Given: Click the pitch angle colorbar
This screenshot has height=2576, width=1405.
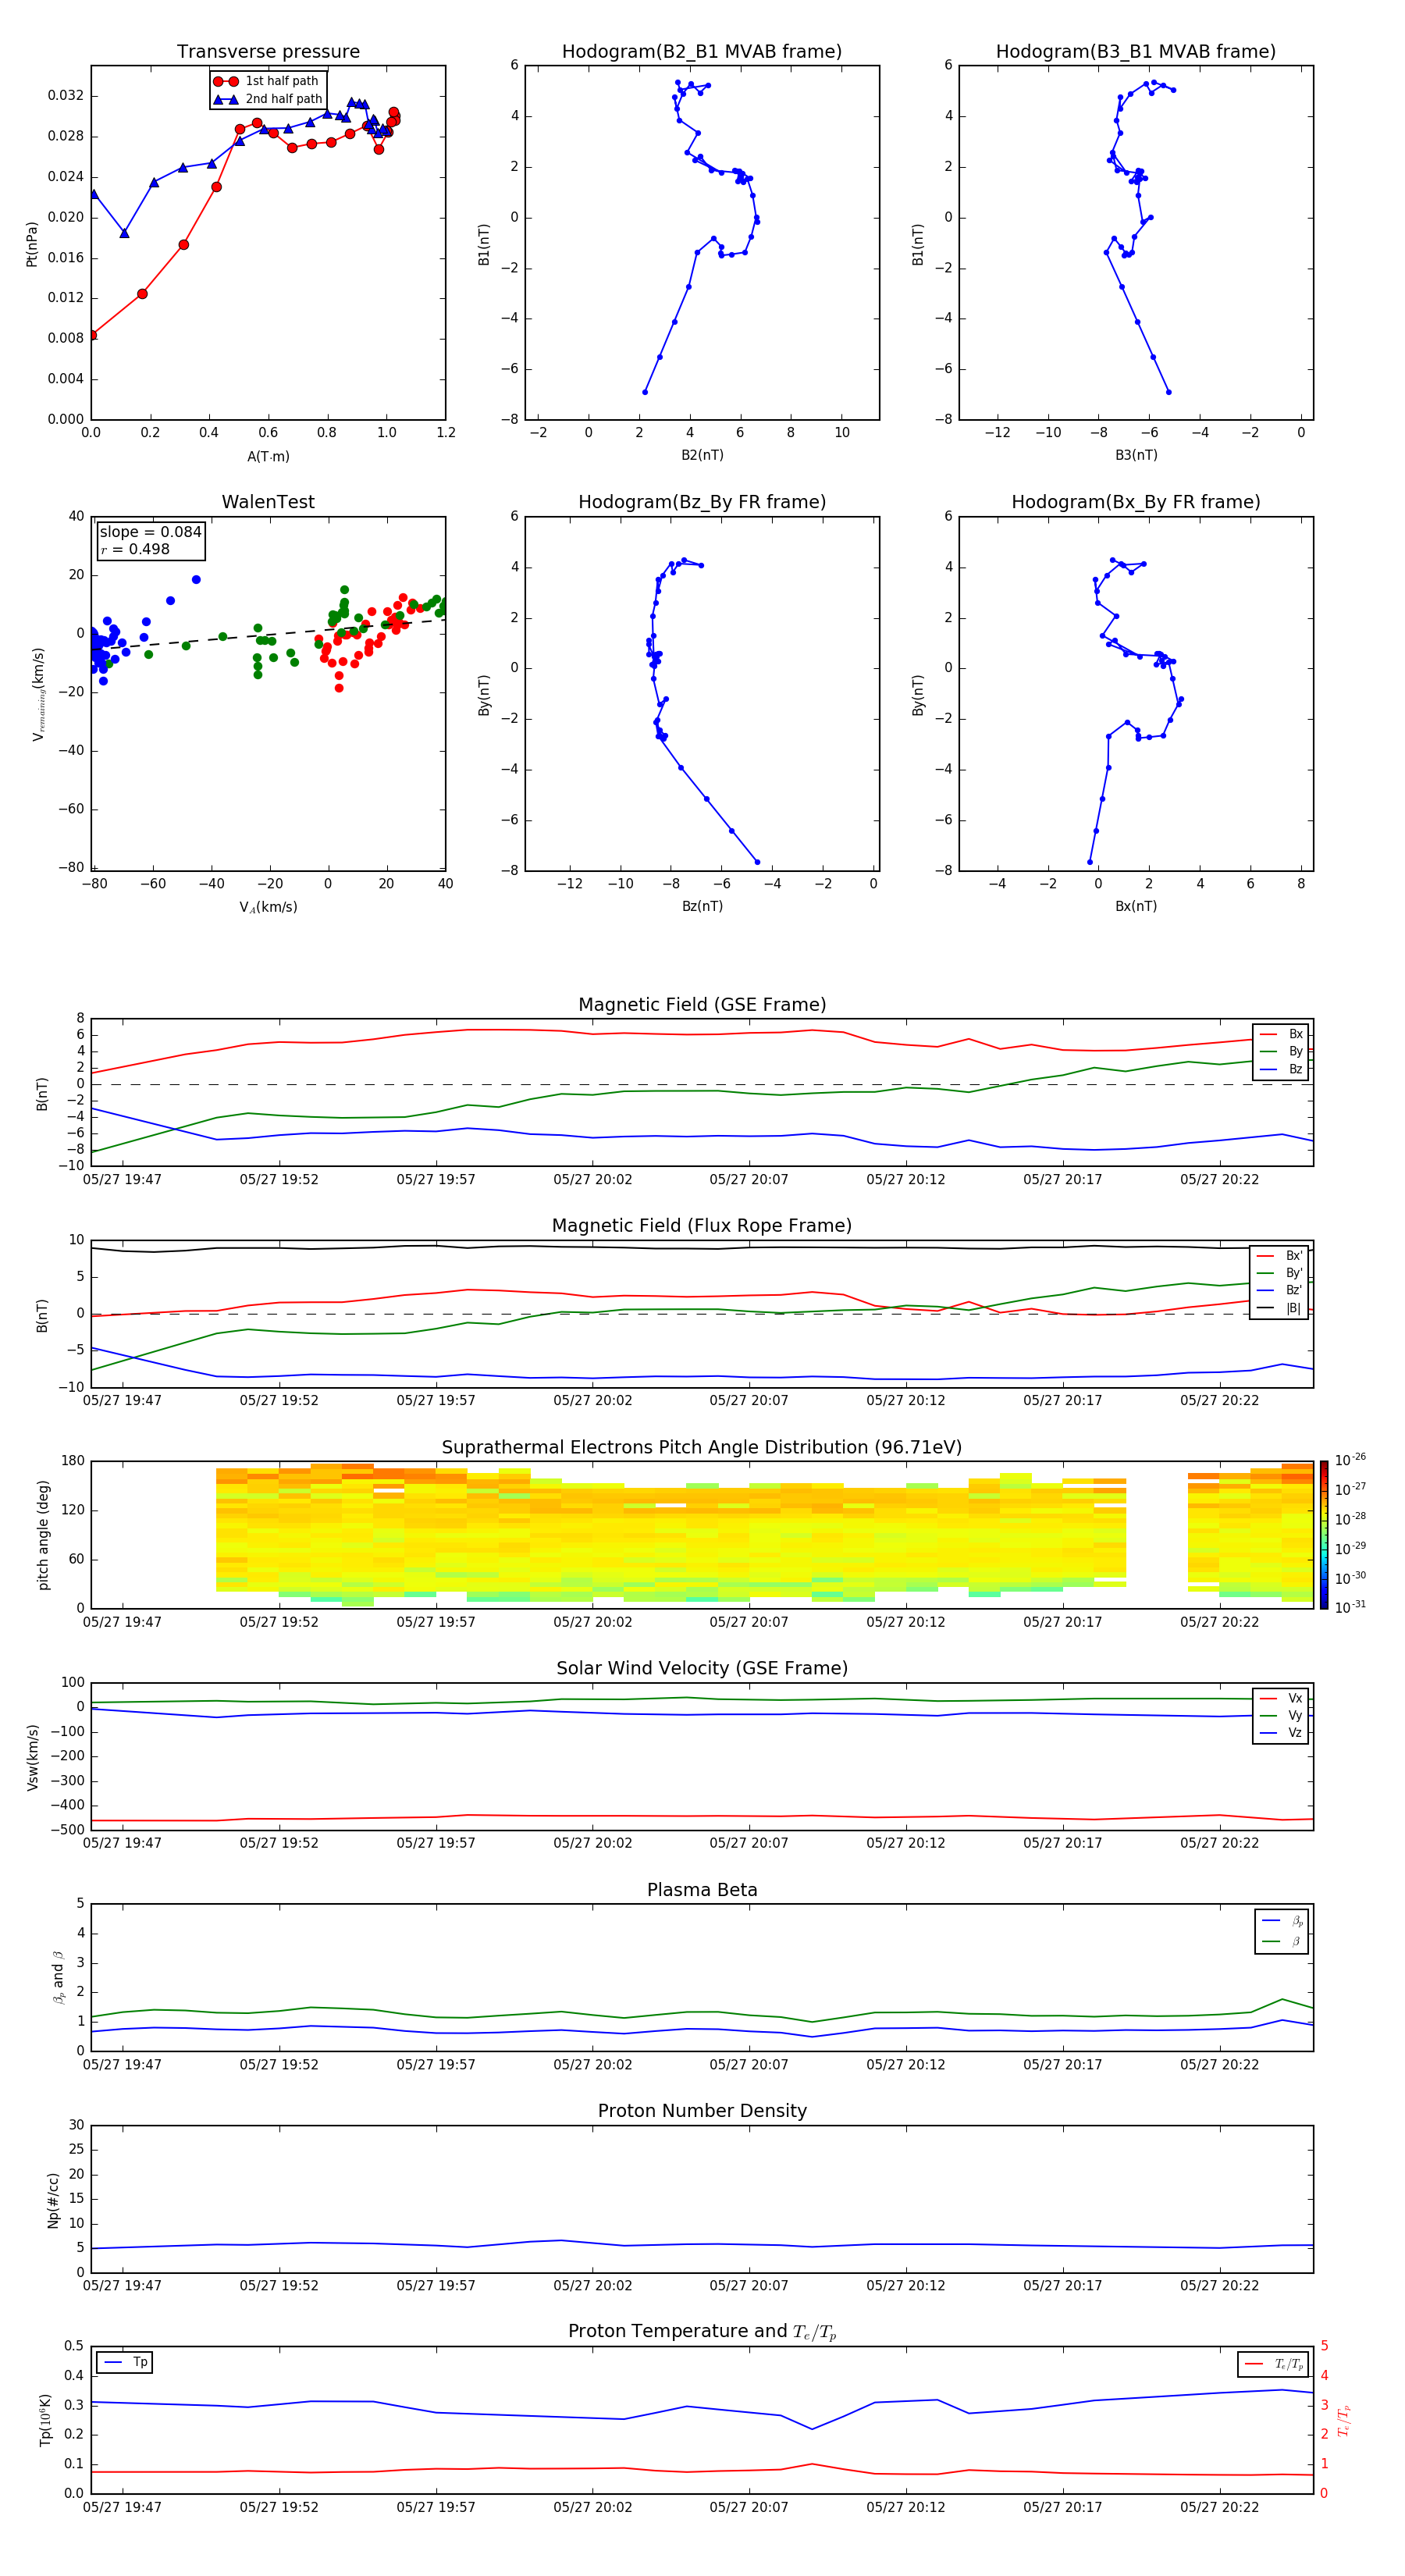Looking at the screenshot, I should (x=1324, y=1535).
